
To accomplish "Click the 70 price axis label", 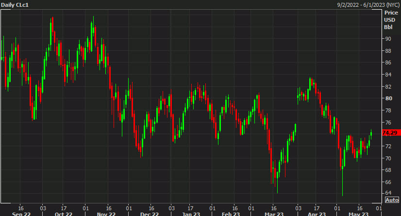I will tap(388, 158).
